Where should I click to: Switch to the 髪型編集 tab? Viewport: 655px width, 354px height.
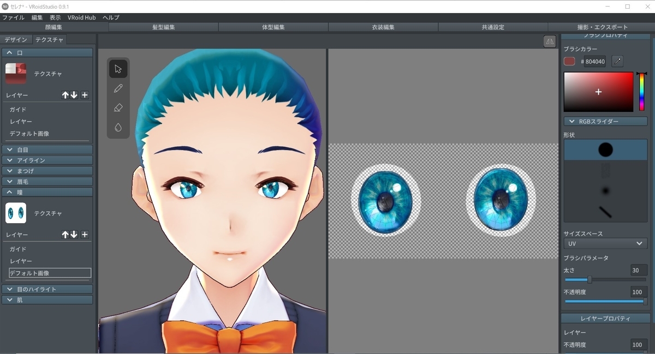(164, 27)
